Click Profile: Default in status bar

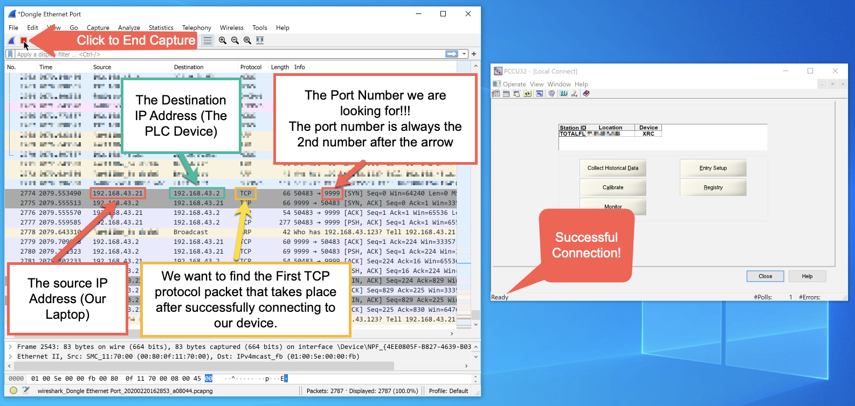point(449,391)
